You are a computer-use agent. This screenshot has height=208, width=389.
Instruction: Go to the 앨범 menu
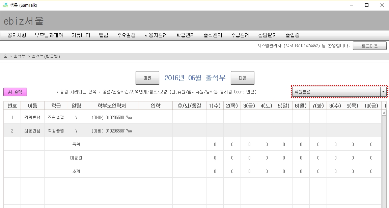click(x=104, y=35)
